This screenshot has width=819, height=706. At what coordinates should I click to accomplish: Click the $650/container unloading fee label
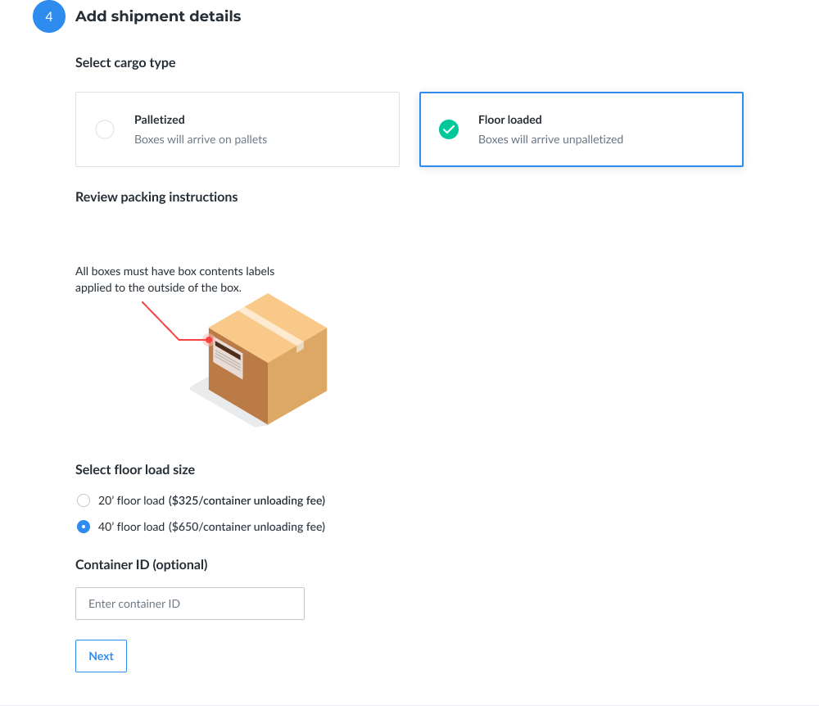tap(247, 527)
